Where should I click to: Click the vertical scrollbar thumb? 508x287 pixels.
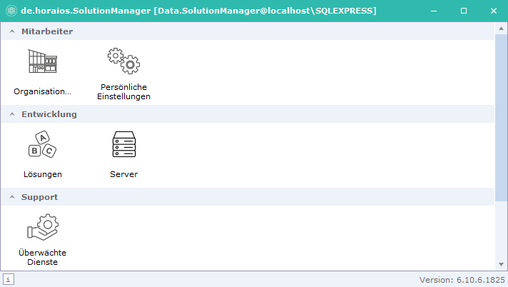(x=501, y=117)
